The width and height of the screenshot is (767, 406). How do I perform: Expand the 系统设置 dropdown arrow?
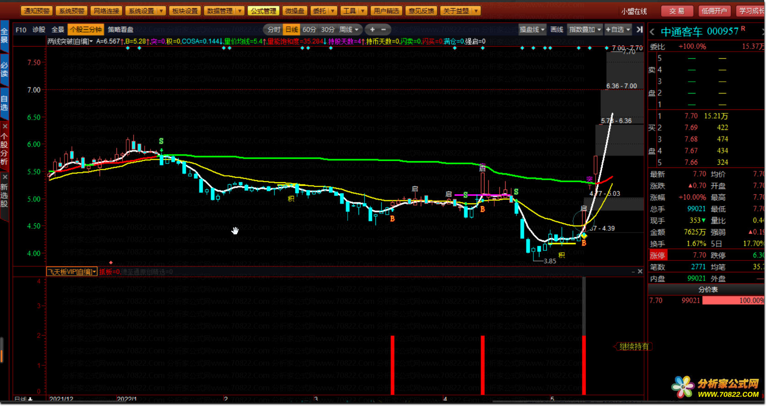tap(161, 11)
